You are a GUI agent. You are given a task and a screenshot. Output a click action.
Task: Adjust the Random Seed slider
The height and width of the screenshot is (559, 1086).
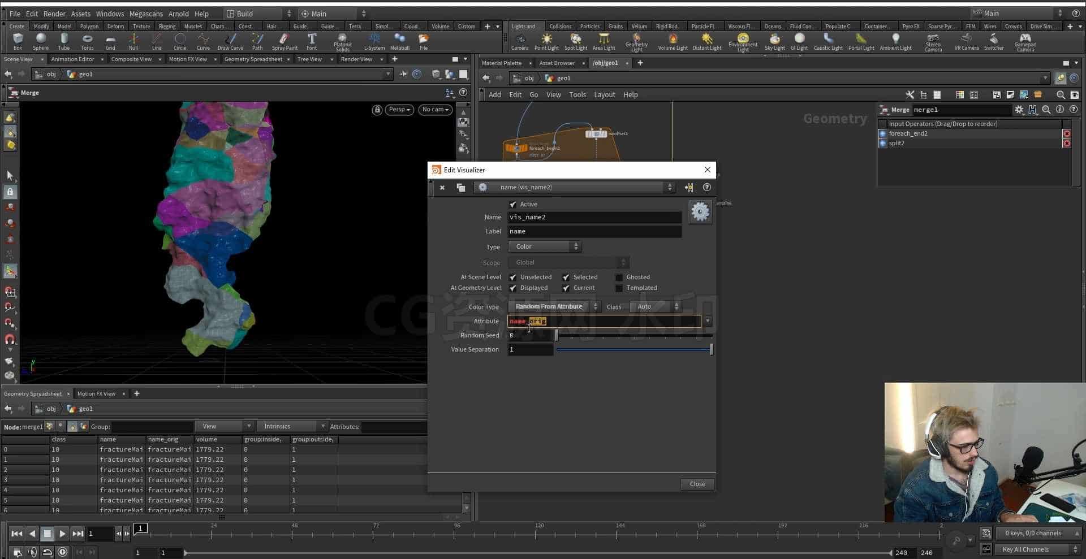[x=634, y=336]
